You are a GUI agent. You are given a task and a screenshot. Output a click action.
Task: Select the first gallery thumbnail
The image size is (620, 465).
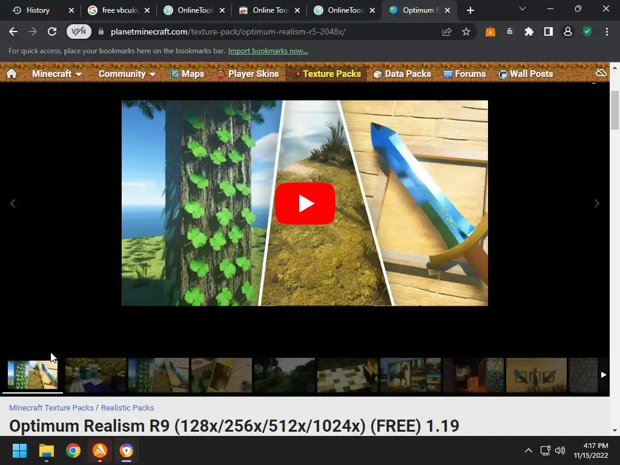coord(33,375)
